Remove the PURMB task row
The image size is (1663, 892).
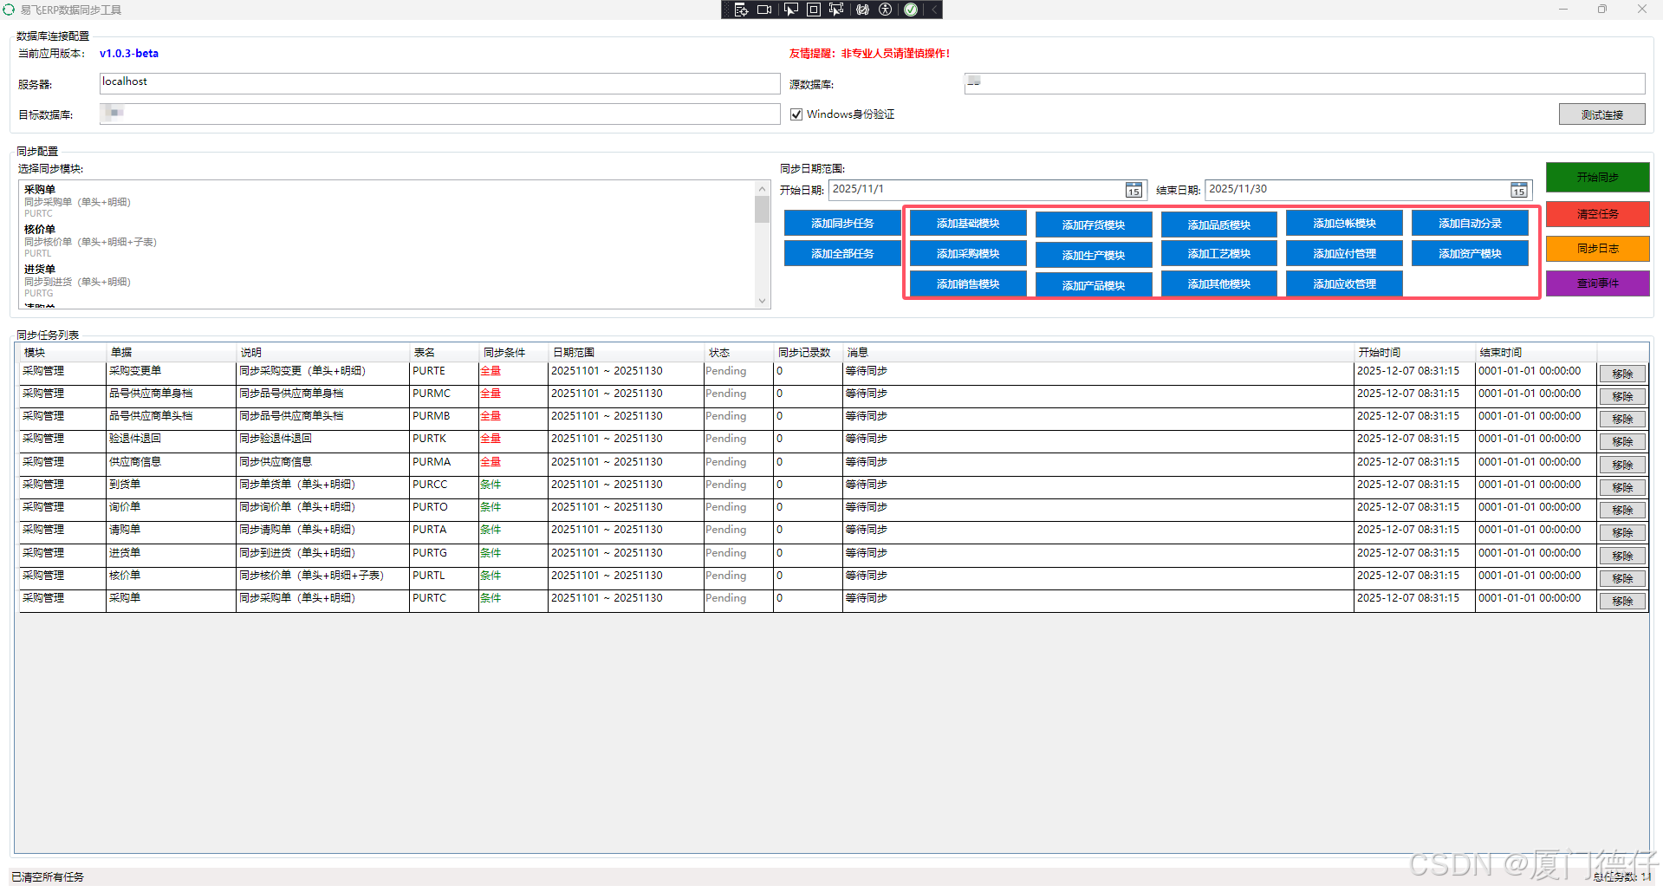tap(1622, 419)
